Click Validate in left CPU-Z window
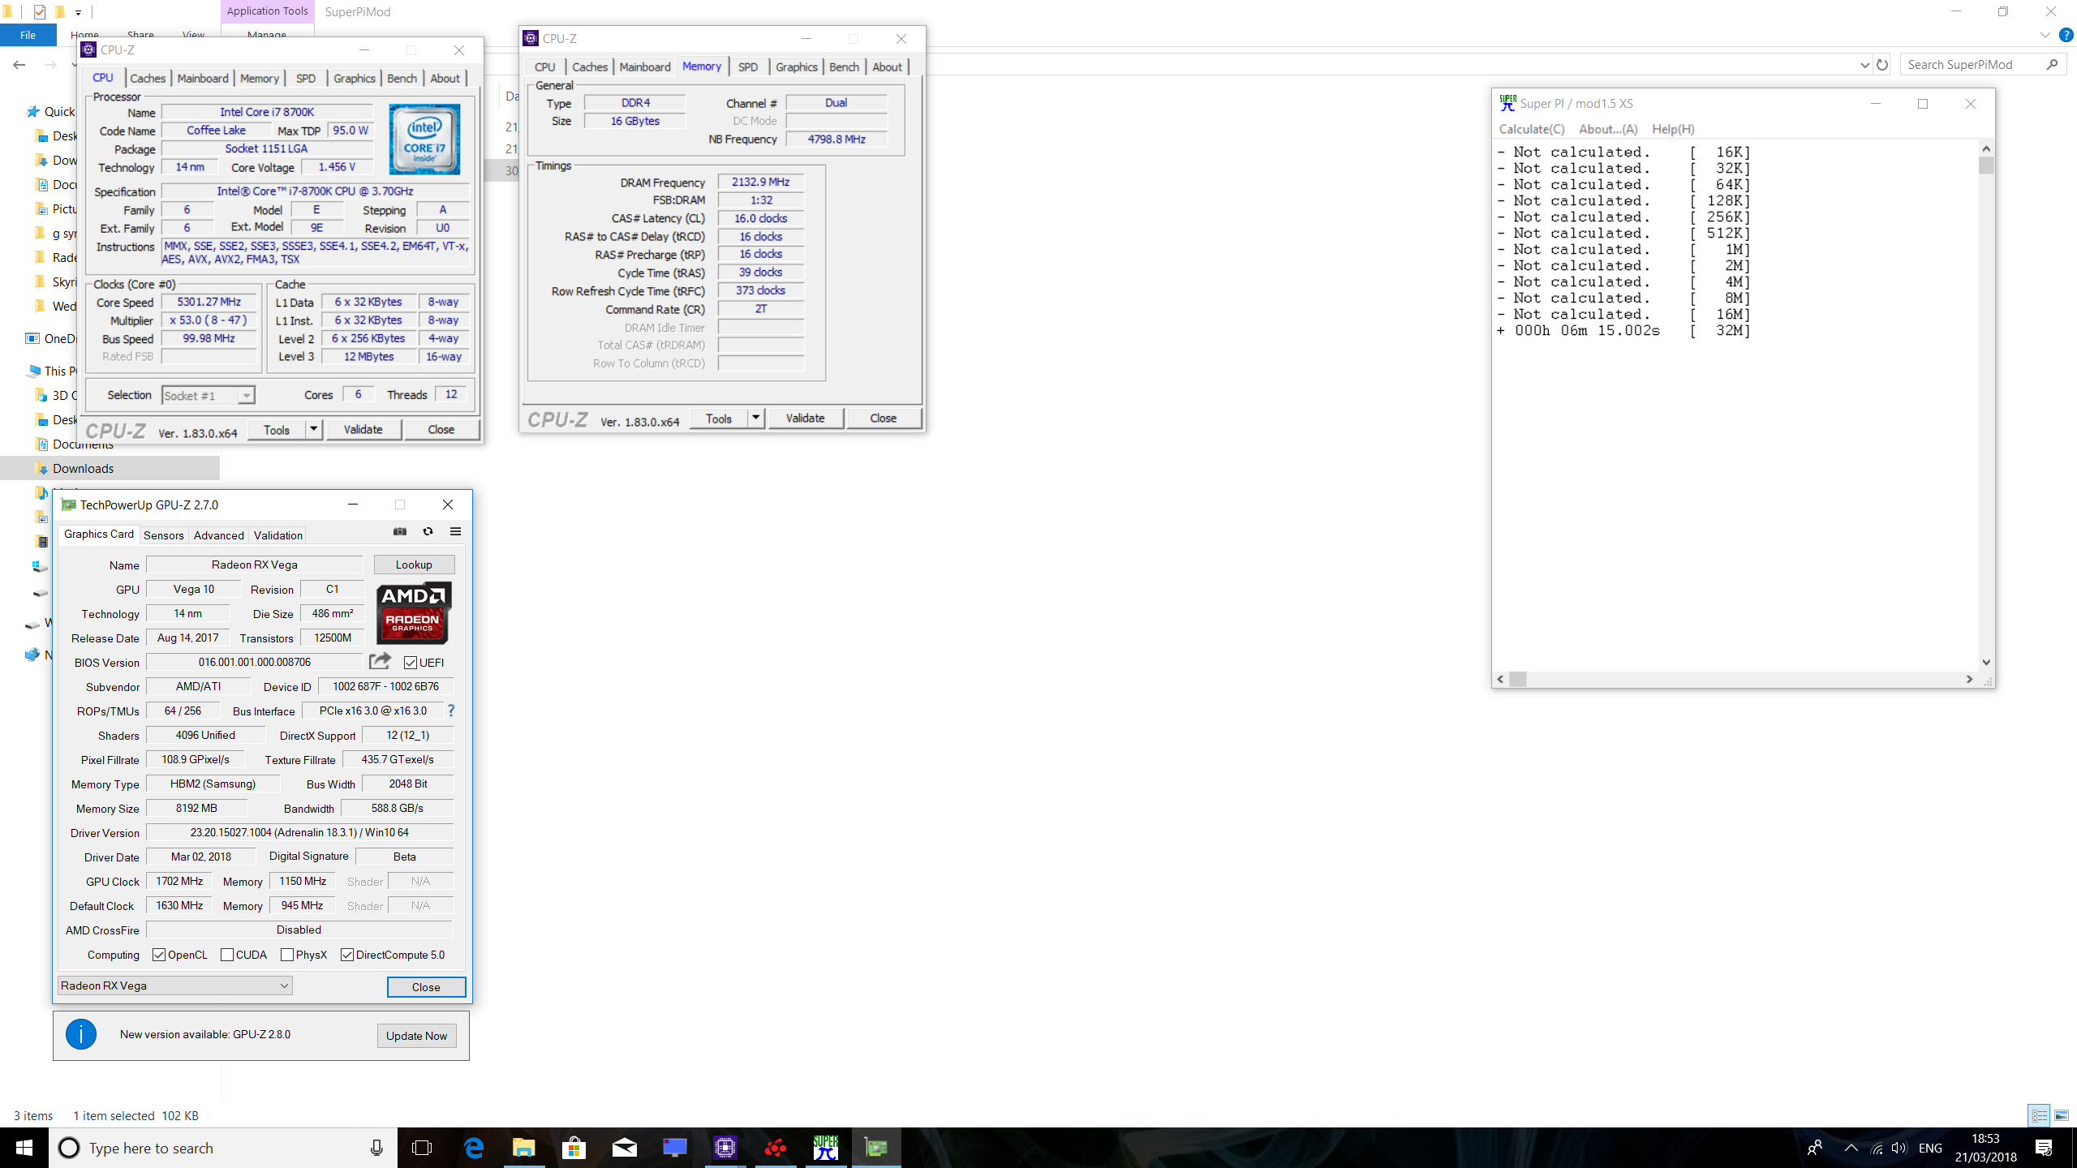The image size is (2077, 1168). pyautogui.click(x=363, y=429)
